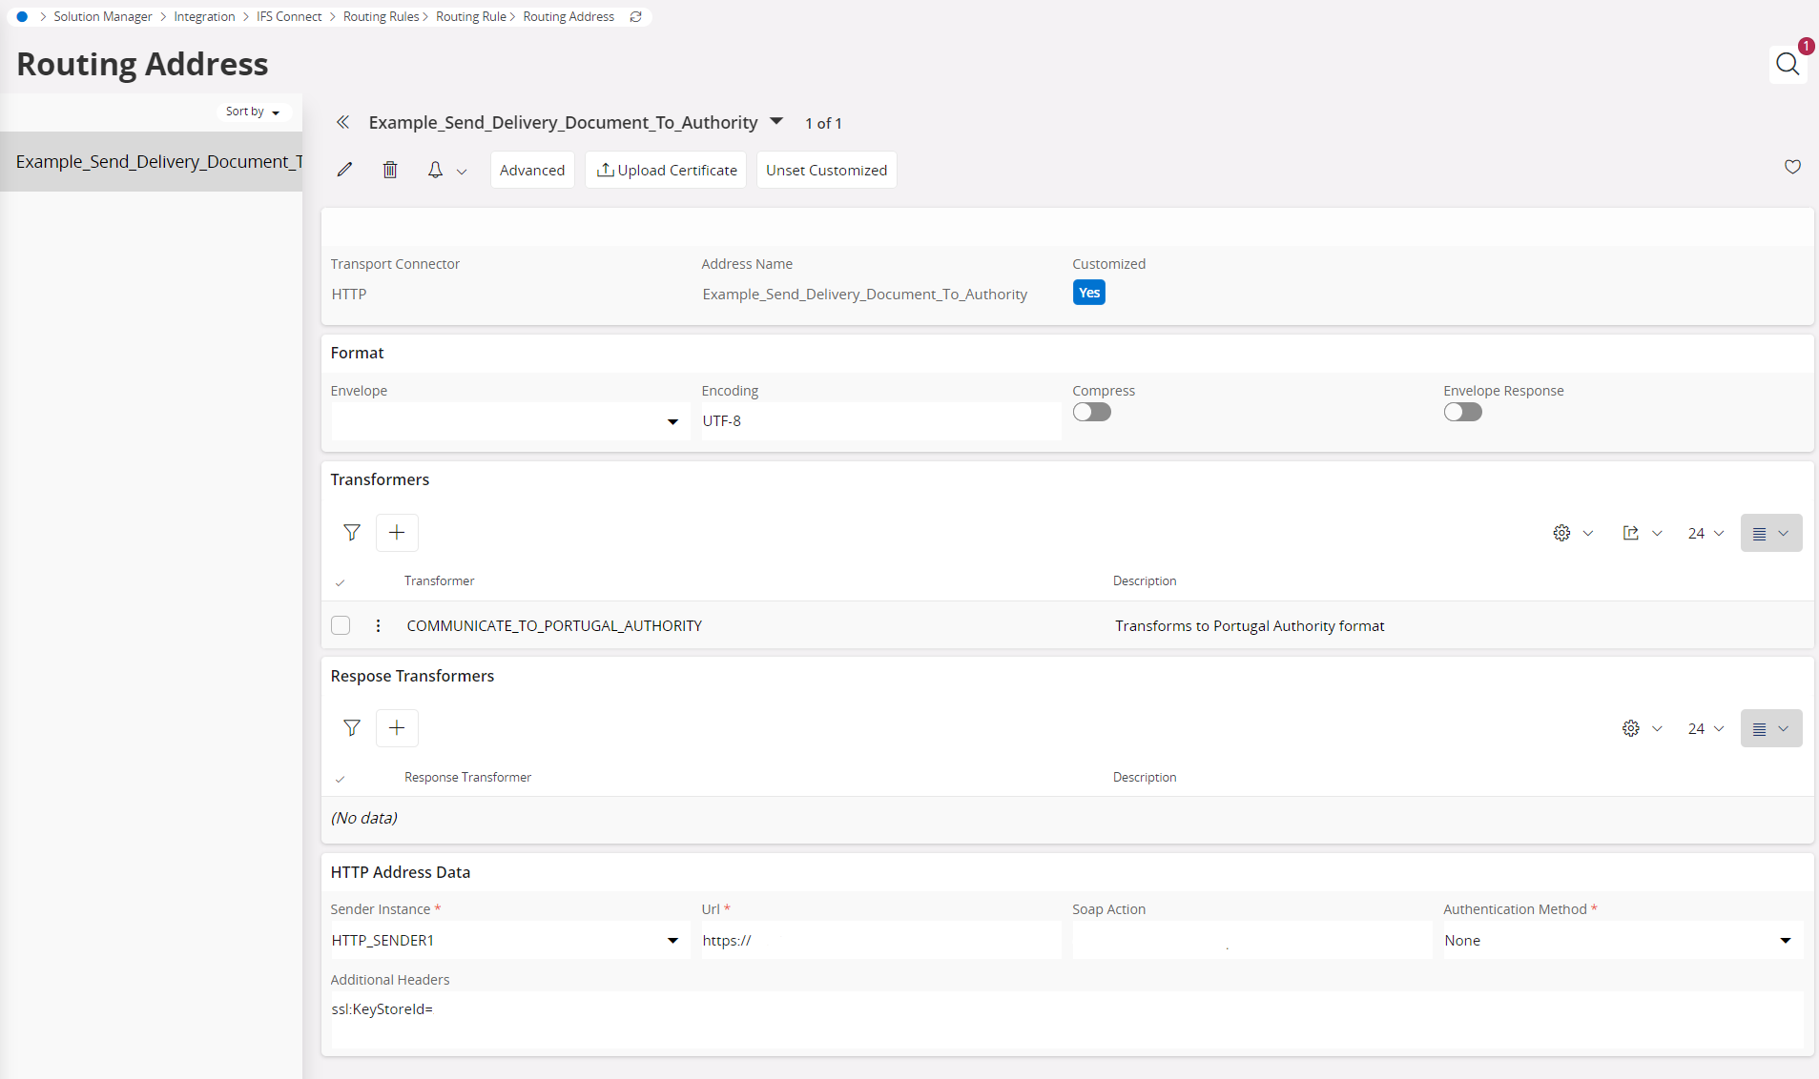
Task: Open the Sort by menu
Action: tap(252, 112)
